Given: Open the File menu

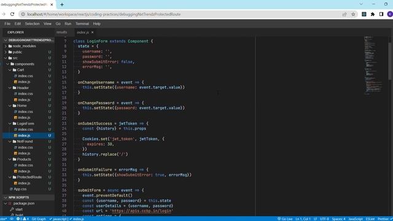Looking at the screenshot, I should pyautogui.click(x=7, y=24).
